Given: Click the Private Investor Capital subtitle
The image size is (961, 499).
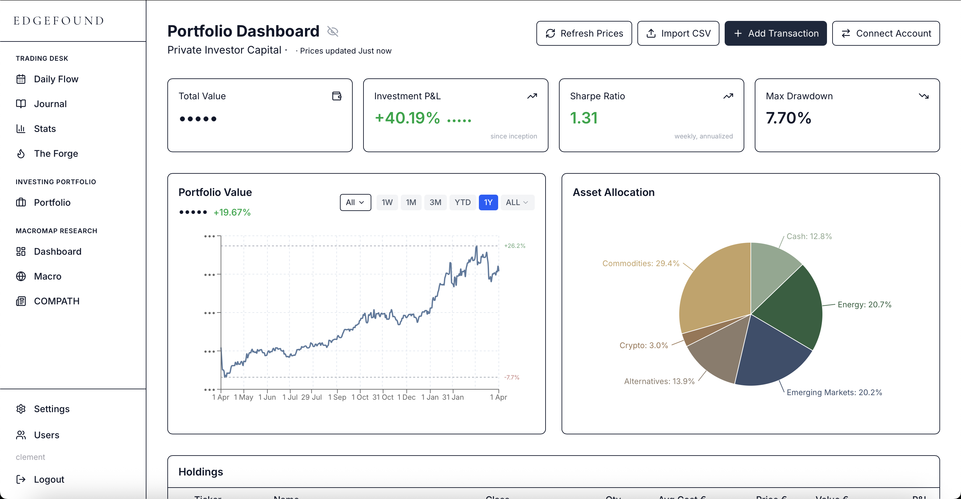Looking at the screenshot, I should (x=224, y=50).
